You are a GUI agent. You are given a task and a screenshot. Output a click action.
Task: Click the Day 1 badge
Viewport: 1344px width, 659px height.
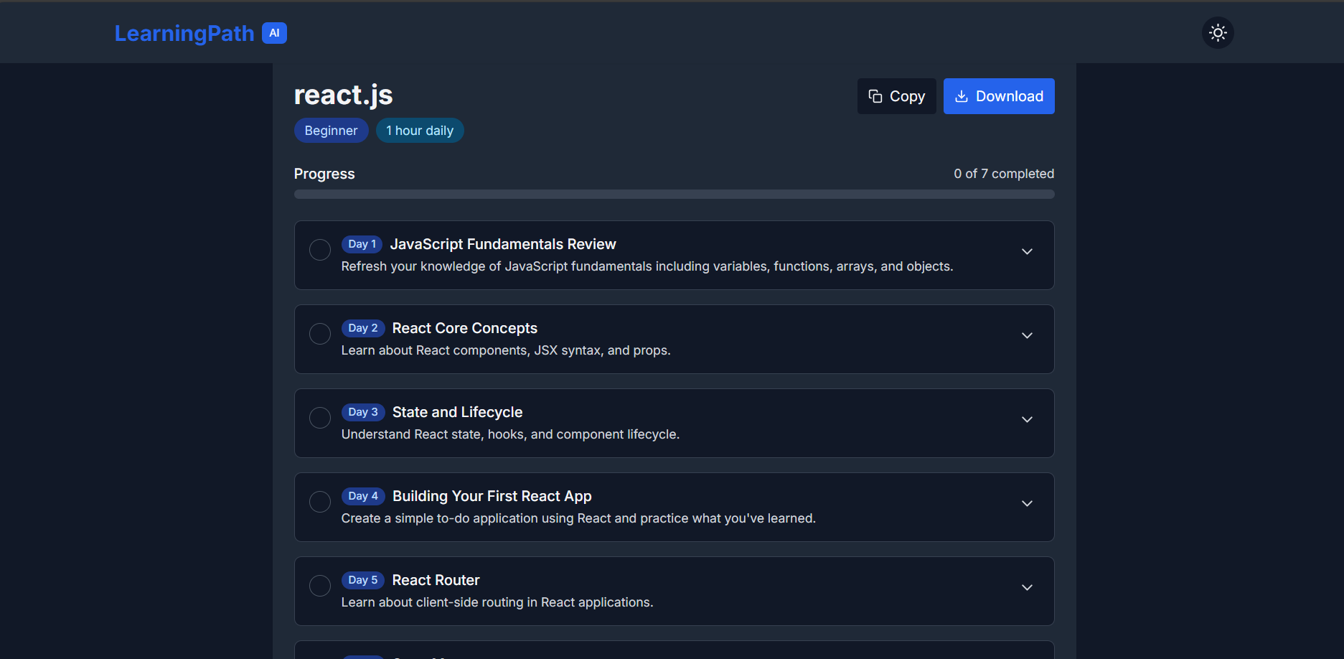[x=362, y=244]
